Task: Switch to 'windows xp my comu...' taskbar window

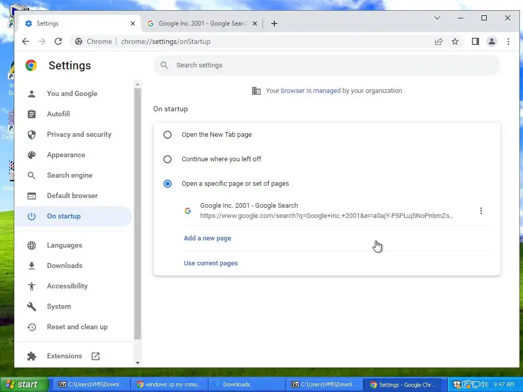Action: [x=170, y=384]
